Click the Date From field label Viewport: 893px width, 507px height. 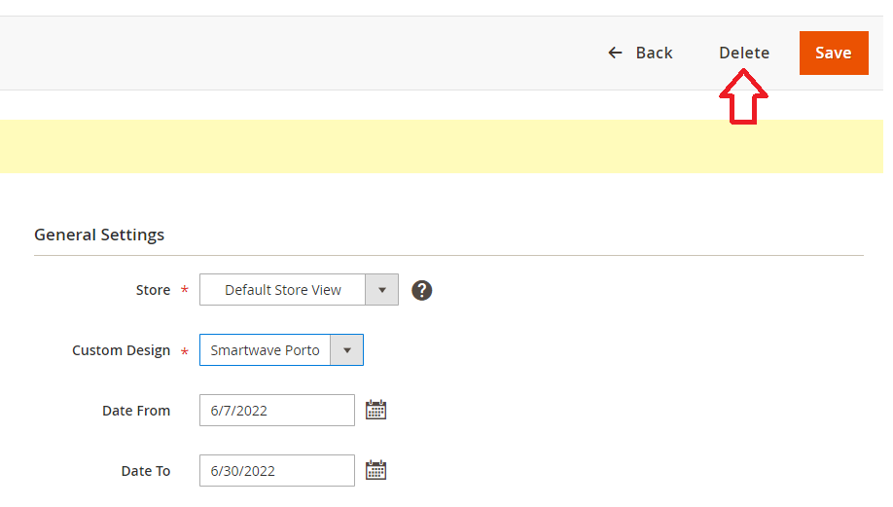point(136,411)
